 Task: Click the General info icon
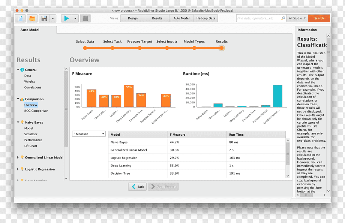click(22, 70)
